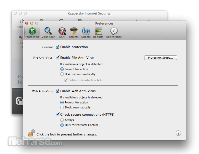This screenshot has width=199, height=154.
Task: Click the documents icon in Kaspersky main window
Action: point(19,101)
